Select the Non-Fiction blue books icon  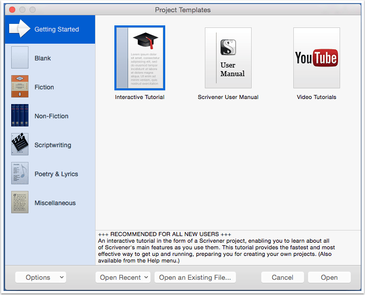click(x=20, y=115)
